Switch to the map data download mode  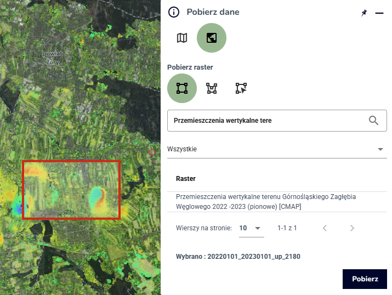(182, 38)
